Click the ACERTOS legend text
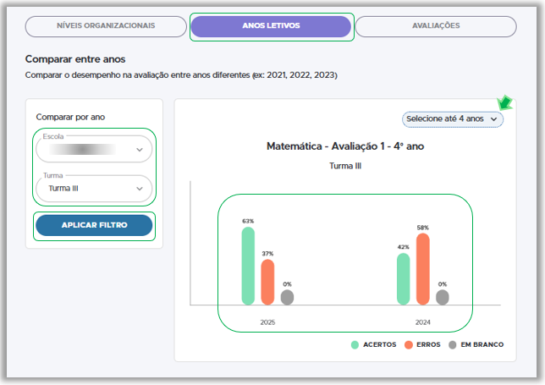Image resolution: width=545 pixels, height=385 pixels. [x=379, y=344]
